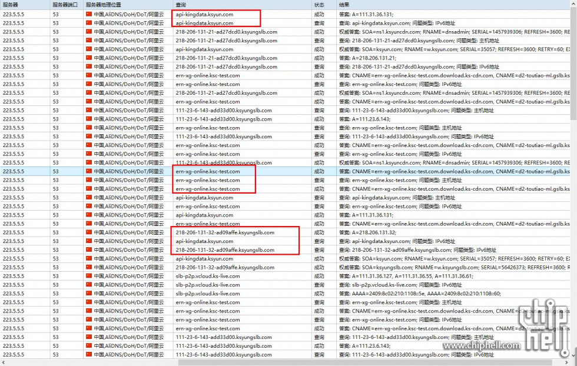Viewport: 577px width, 366px height.
Task: Sort by the 状态 column header
Action: [324, 5]
